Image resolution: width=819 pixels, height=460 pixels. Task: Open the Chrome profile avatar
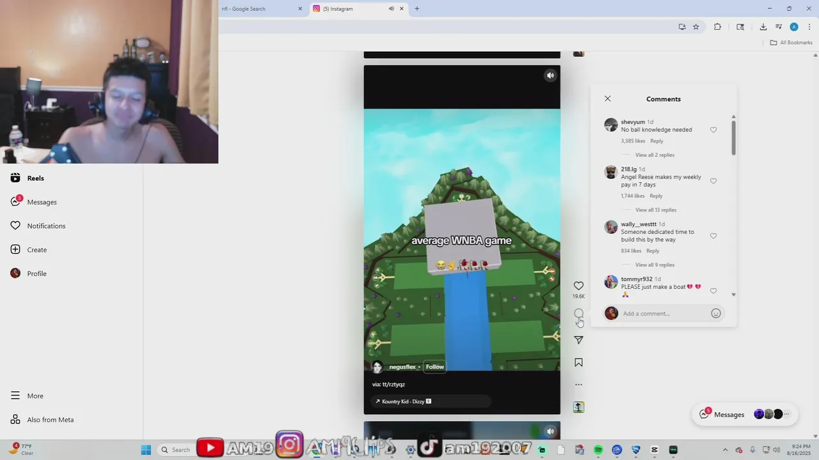(794, 27)
